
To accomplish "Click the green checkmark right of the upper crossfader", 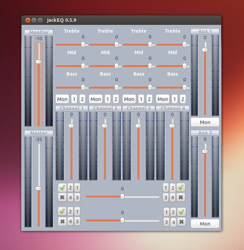I will [181, 187].
